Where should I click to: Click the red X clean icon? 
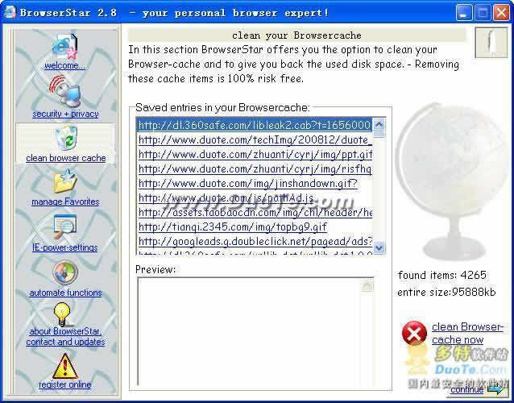(x=414, y=333)
